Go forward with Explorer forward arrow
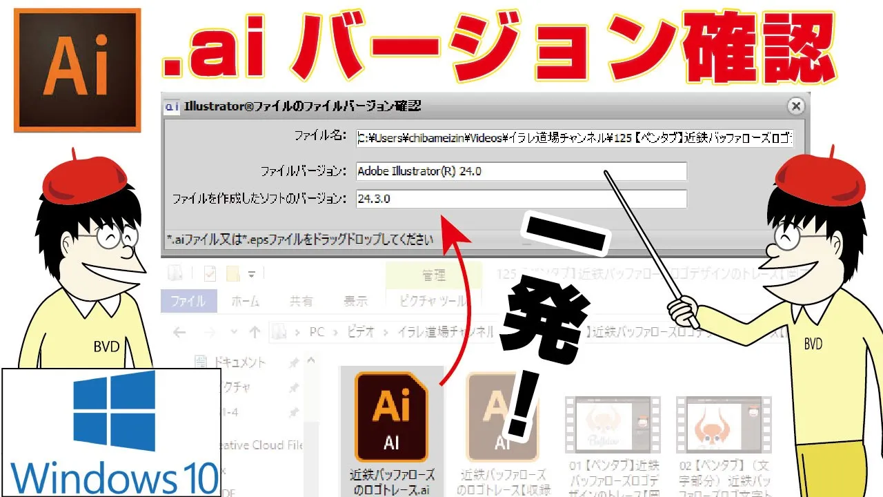The image size is (883, 497). [209, 333]
